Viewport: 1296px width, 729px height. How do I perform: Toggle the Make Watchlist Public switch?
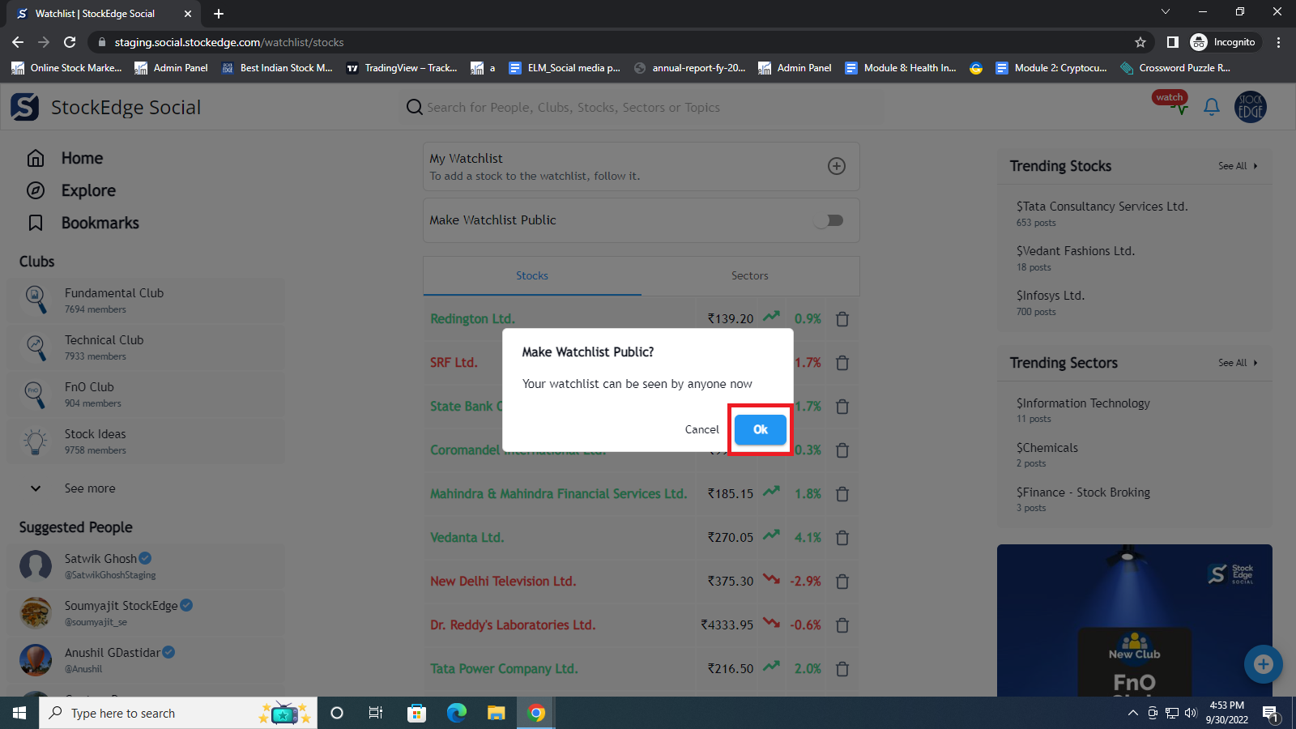coord(829,220)
